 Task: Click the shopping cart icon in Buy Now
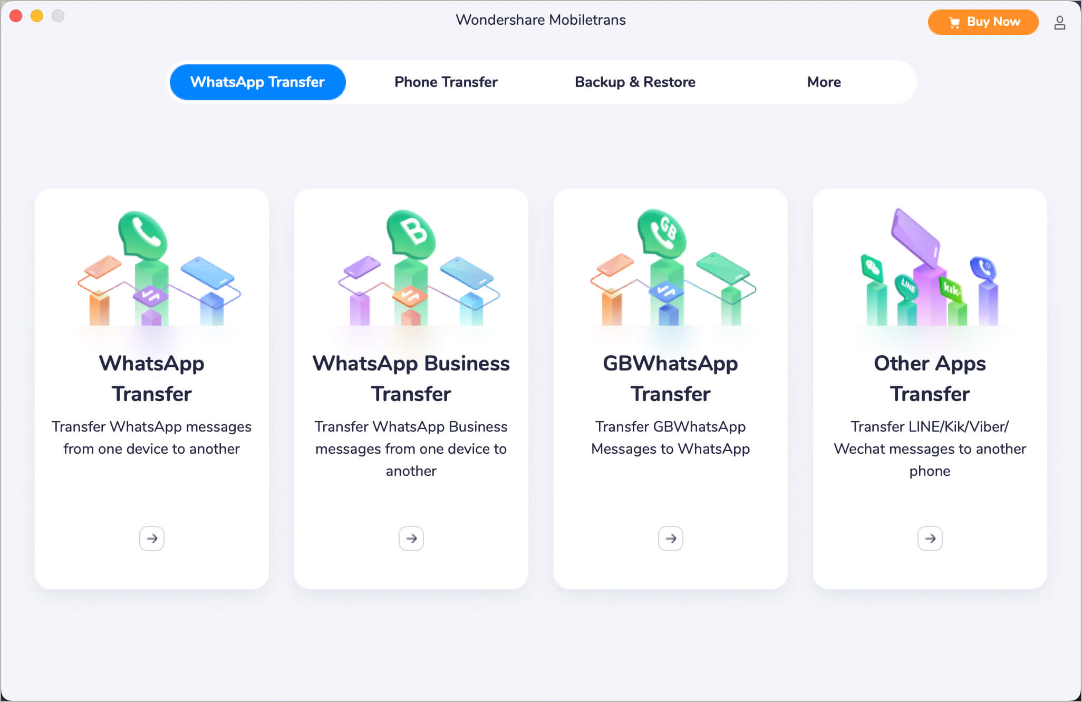(954, 23)
